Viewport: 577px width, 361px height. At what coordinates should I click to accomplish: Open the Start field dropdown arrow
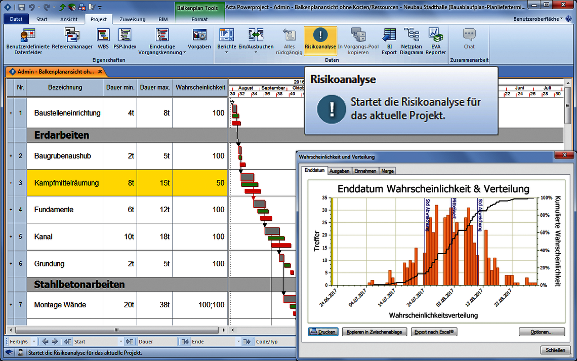[120, 341]
